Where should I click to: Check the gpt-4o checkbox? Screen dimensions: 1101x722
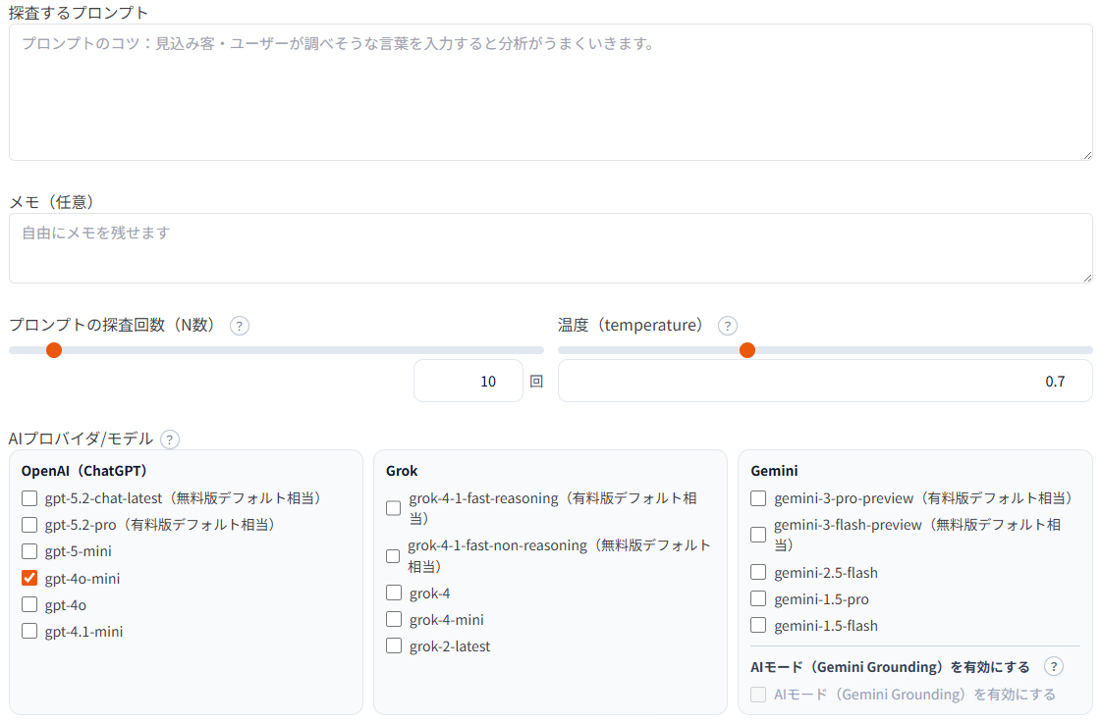pyautogui.click(x=28, y=605)
